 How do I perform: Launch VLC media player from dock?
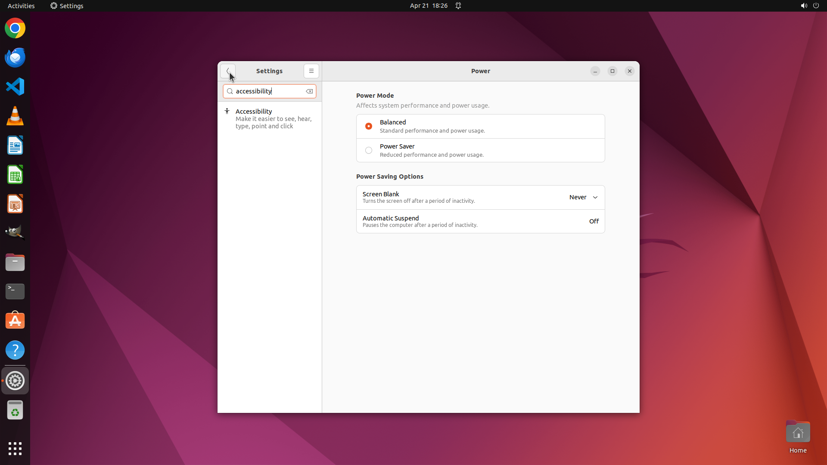click(15, 116)
